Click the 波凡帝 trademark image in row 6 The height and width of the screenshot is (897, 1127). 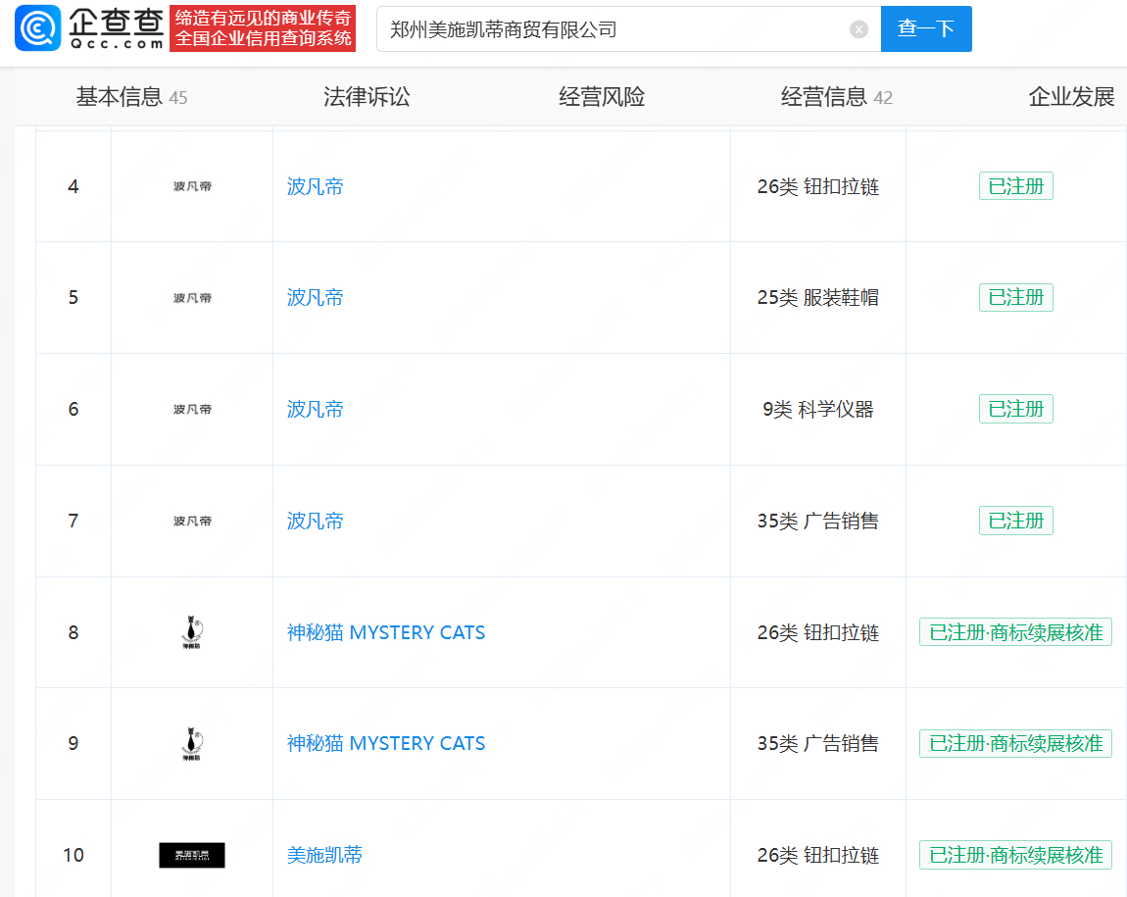pos(192,410)
